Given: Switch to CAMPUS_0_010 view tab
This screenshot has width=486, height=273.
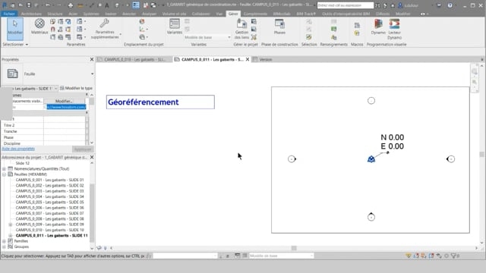Looking at the screenshot, I should [x=134, y=59].
